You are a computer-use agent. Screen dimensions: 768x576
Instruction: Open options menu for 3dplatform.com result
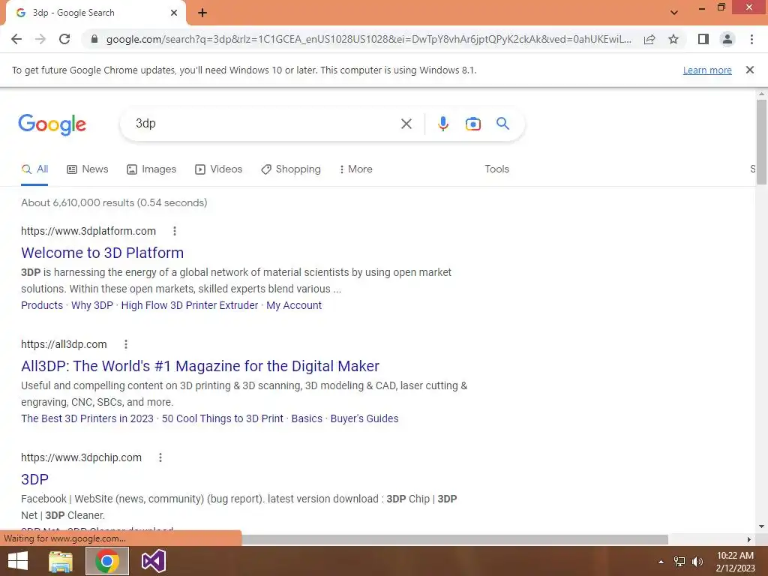(x=175, y=231)
